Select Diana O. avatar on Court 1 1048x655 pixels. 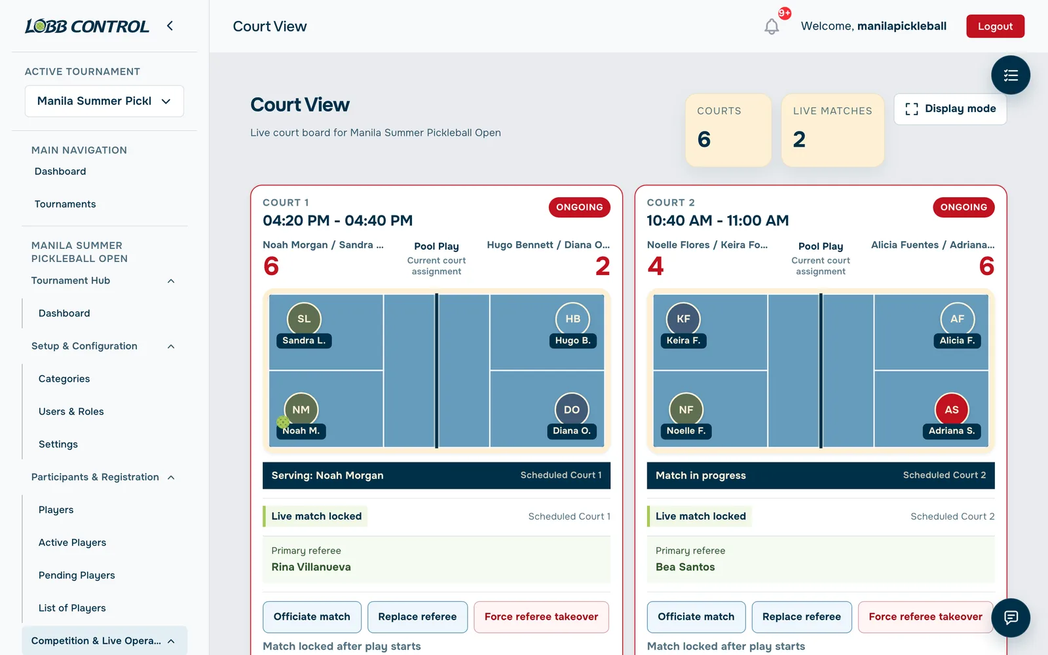pyautogui.click(x=572, y=409)
